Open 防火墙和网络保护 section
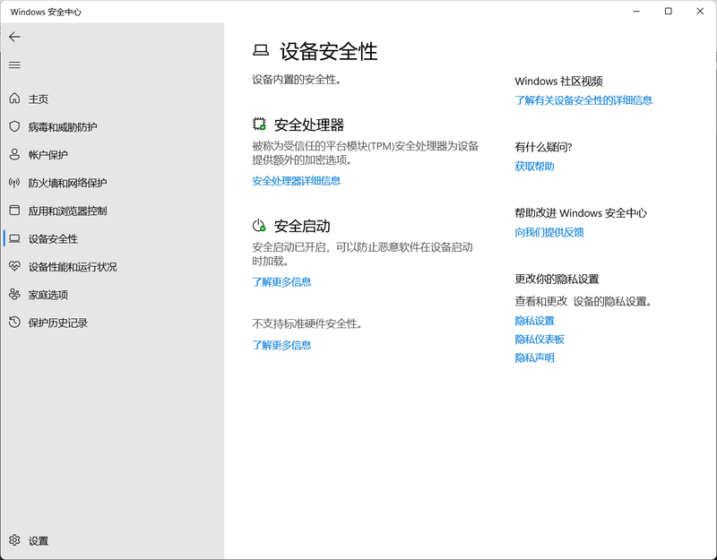This screenshot has height=560, width=717. click(x=68, y=183)
